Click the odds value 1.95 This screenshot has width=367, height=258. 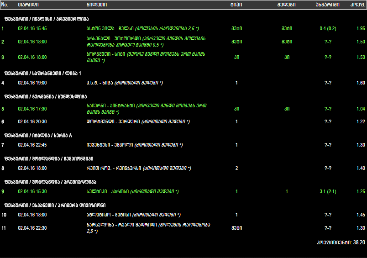coord(361,29)
